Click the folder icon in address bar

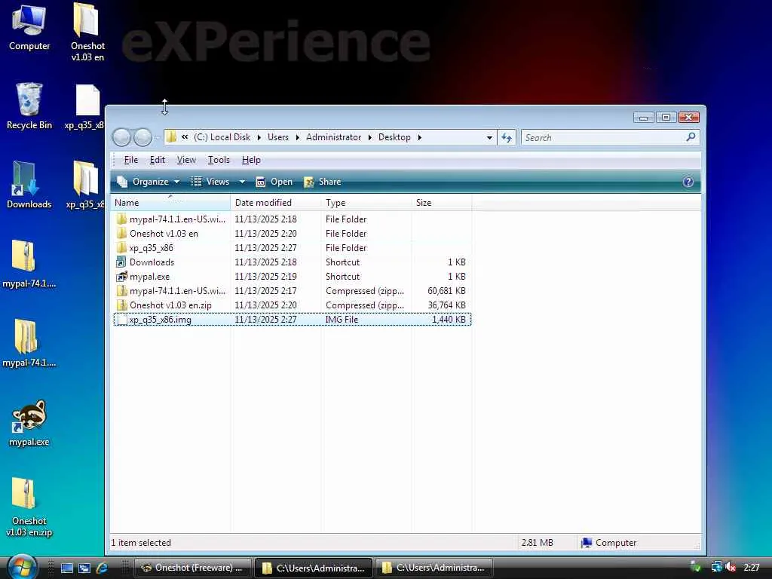tap(171, 137)
